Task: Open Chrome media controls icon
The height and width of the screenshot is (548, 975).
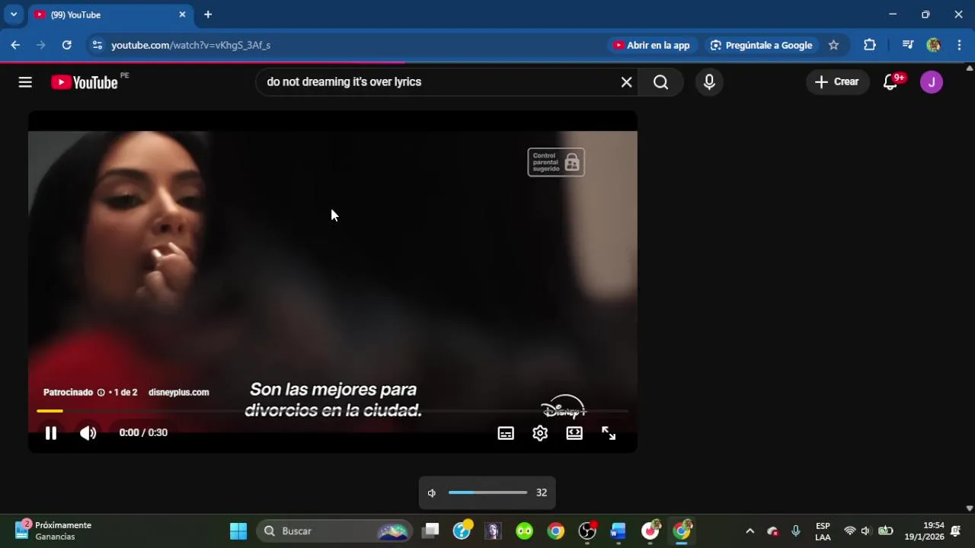Action: (907, 45)
